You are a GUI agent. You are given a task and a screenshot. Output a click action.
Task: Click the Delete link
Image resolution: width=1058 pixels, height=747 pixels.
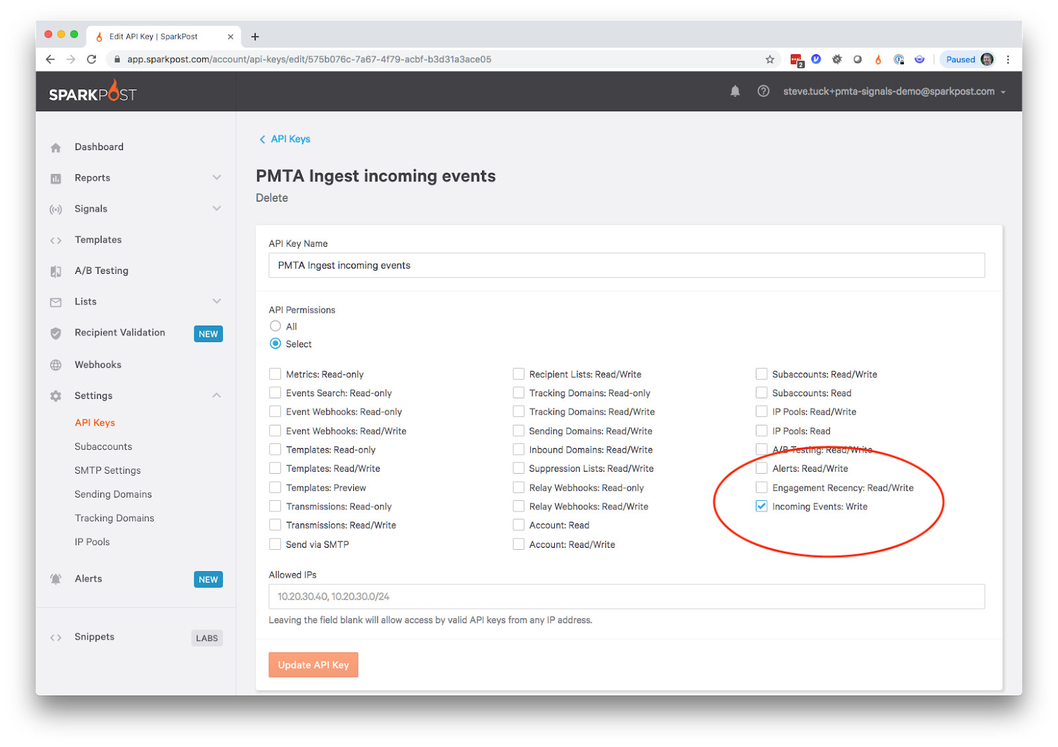click(x=272, y=198)
